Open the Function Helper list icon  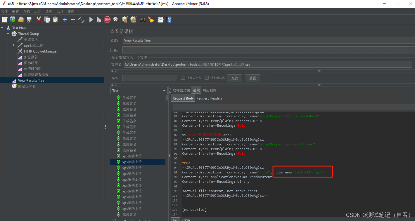point(160,20)
